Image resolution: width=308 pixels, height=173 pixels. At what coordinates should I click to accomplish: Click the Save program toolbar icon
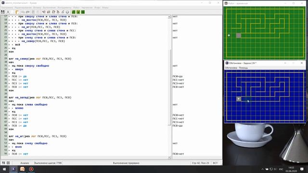coord(3,12)
